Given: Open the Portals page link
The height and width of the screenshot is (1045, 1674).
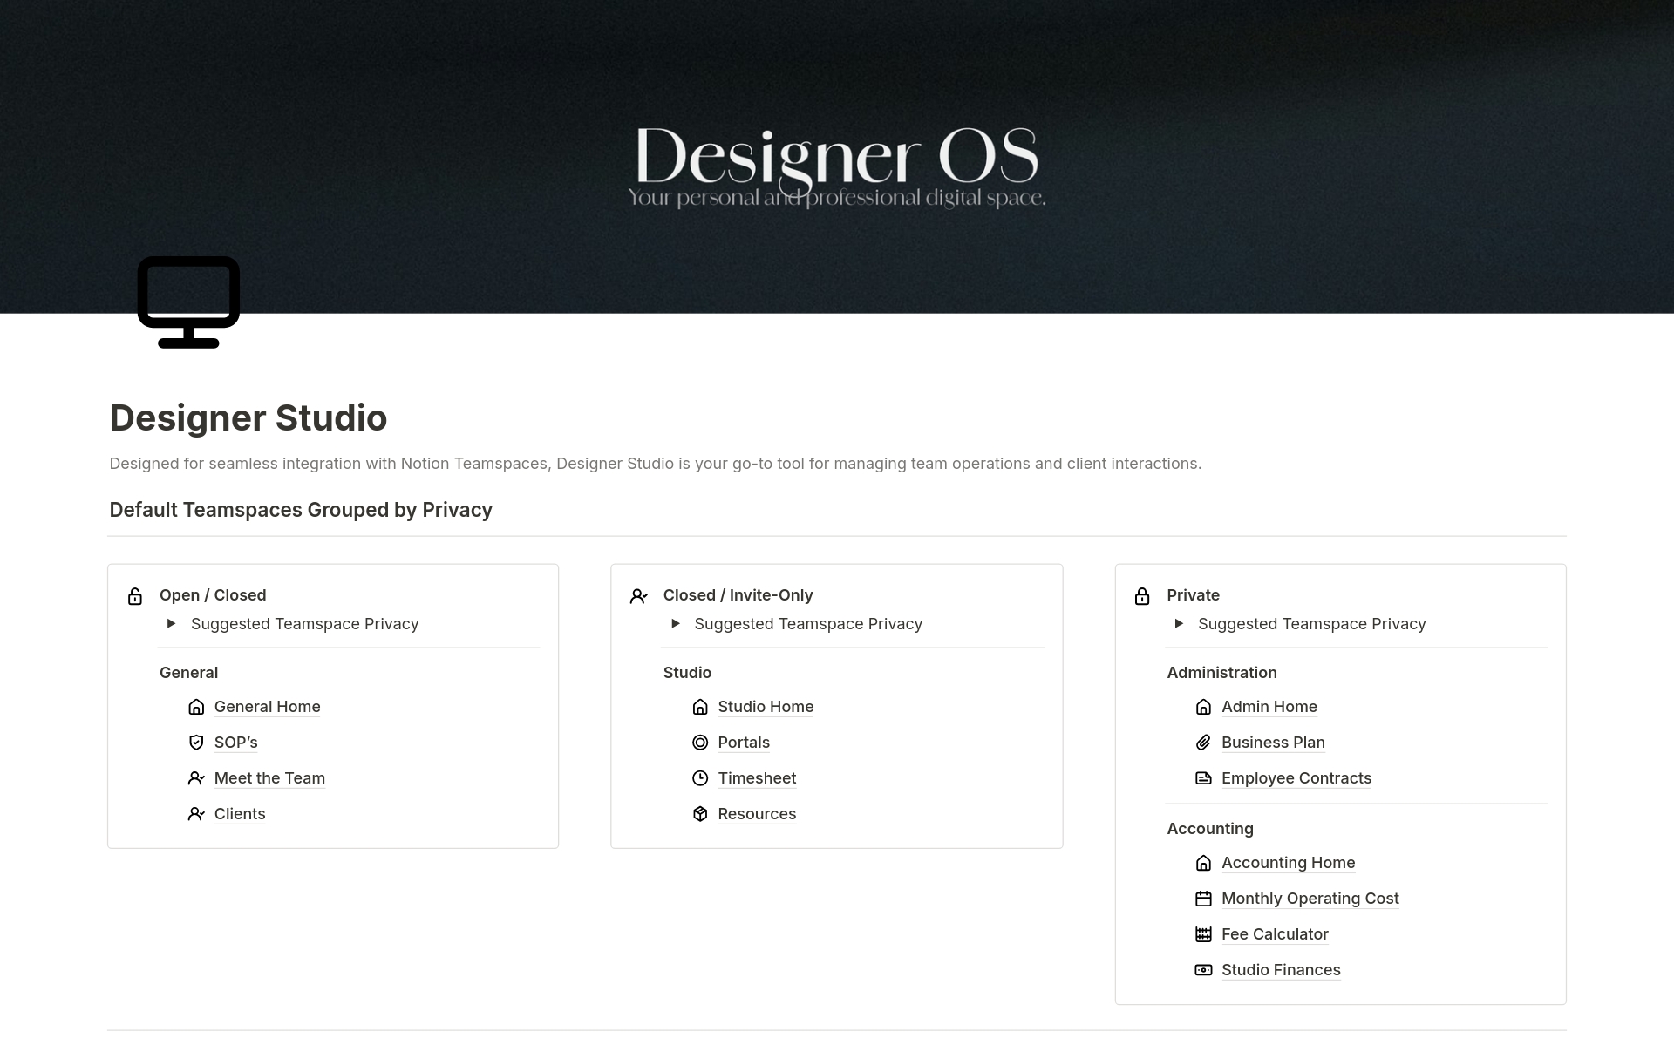Looking at the screenshot, I should [x=744, y=743].
